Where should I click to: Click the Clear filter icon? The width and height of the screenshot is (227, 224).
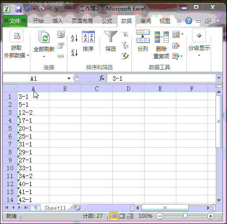pyautogui.click(x=125, y=34)
